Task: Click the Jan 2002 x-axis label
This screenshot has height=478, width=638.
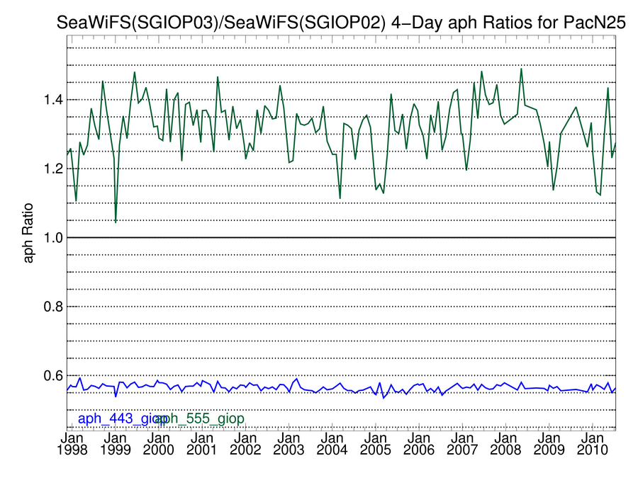Action: tap(245, 444)
